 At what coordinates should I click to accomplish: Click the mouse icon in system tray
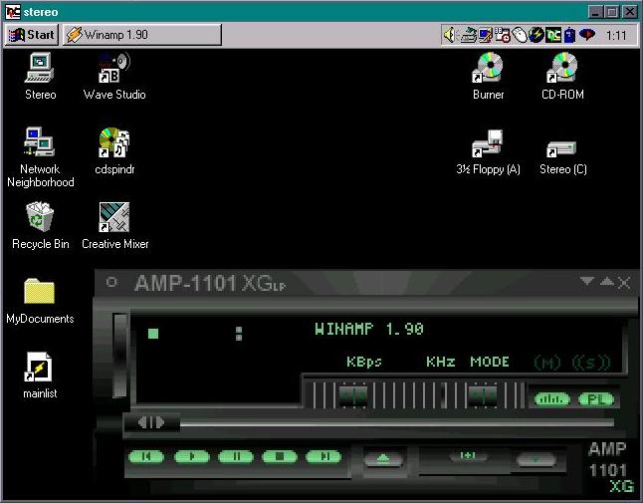pyautogui.click(x=520, y=35)
